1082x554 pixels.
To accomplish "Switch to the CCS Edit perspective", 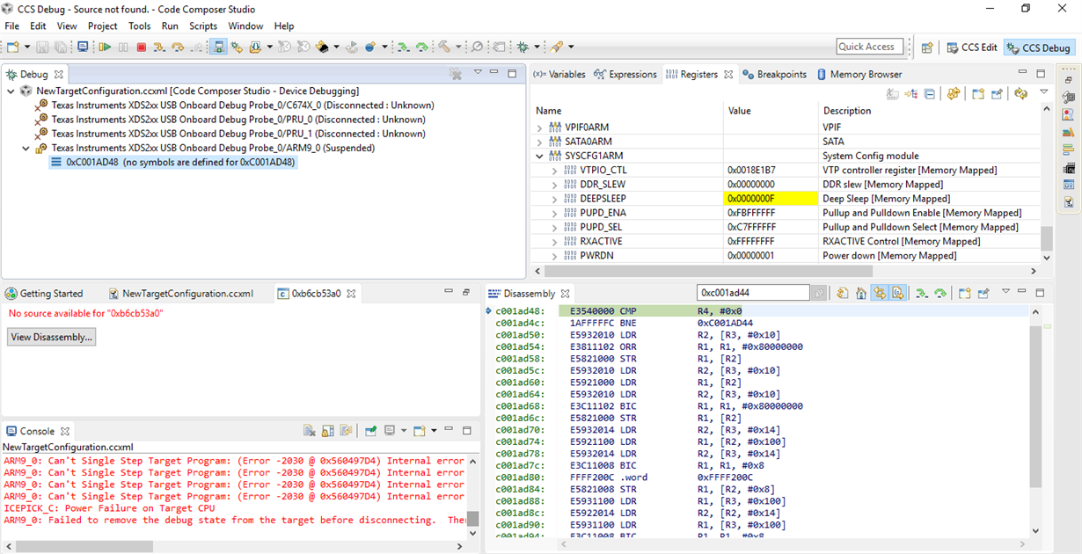I will pyautogui.click(x=971, y=47).
